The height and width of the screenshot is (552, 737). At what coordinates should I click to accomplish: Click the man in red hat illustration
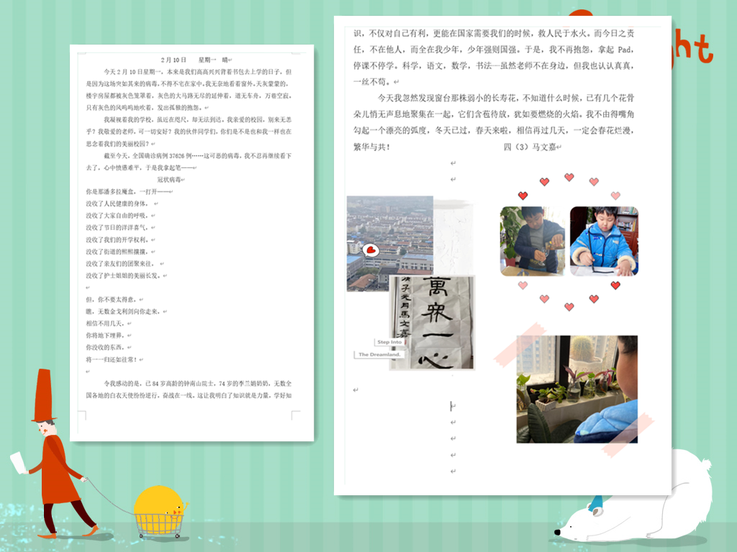(x=55, y=454)
